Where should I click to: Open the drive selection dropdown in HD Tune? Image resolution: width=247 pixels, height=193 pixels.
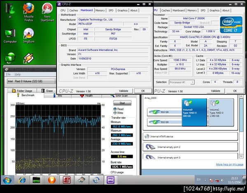[32, 81]
